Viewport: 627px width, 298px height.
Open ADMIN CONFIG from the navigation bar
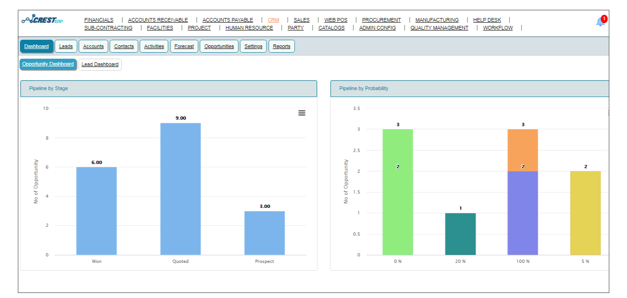[x=377, y=28]
